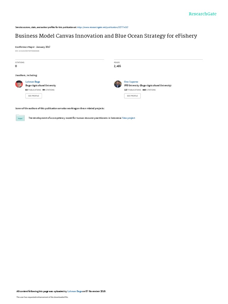228x304 pixels.
Task: Click Ono Suparno's 460 citations stat
Action: pos(149,90)
